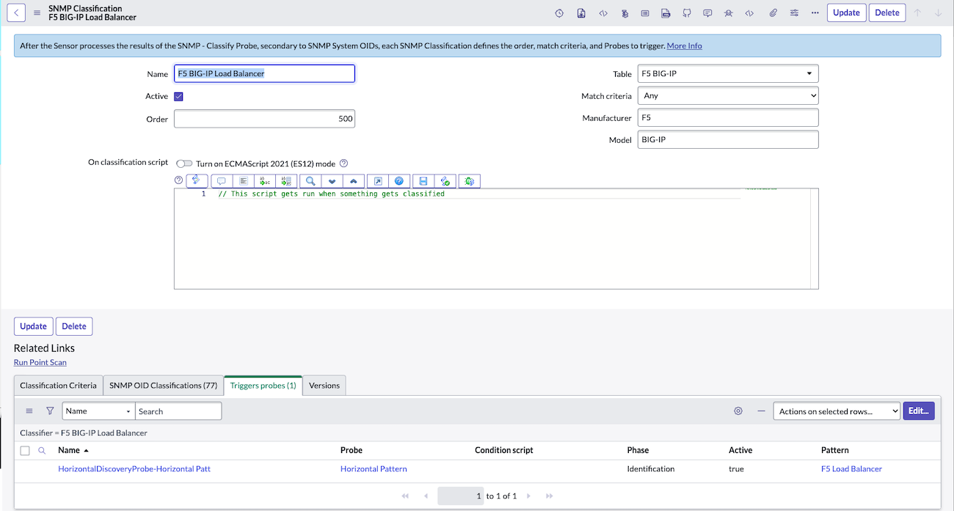The height and width of the screenshot is (511, 954).
Task: Switch to the Versions tab
Action: [x=324, y=385]
